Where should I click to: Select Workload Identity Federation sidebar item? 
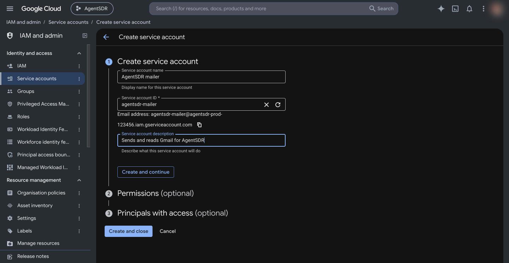point(42,129)
